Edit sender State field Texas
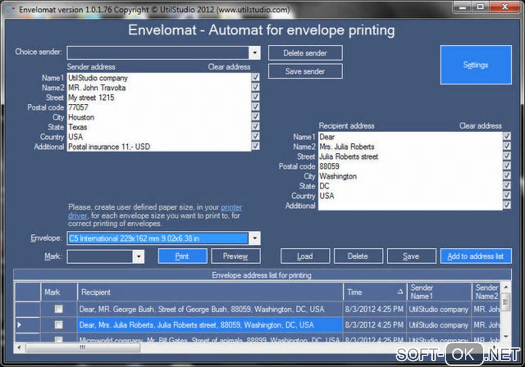The height and width of the screenshot is (367, 525). tap(159, 127)
